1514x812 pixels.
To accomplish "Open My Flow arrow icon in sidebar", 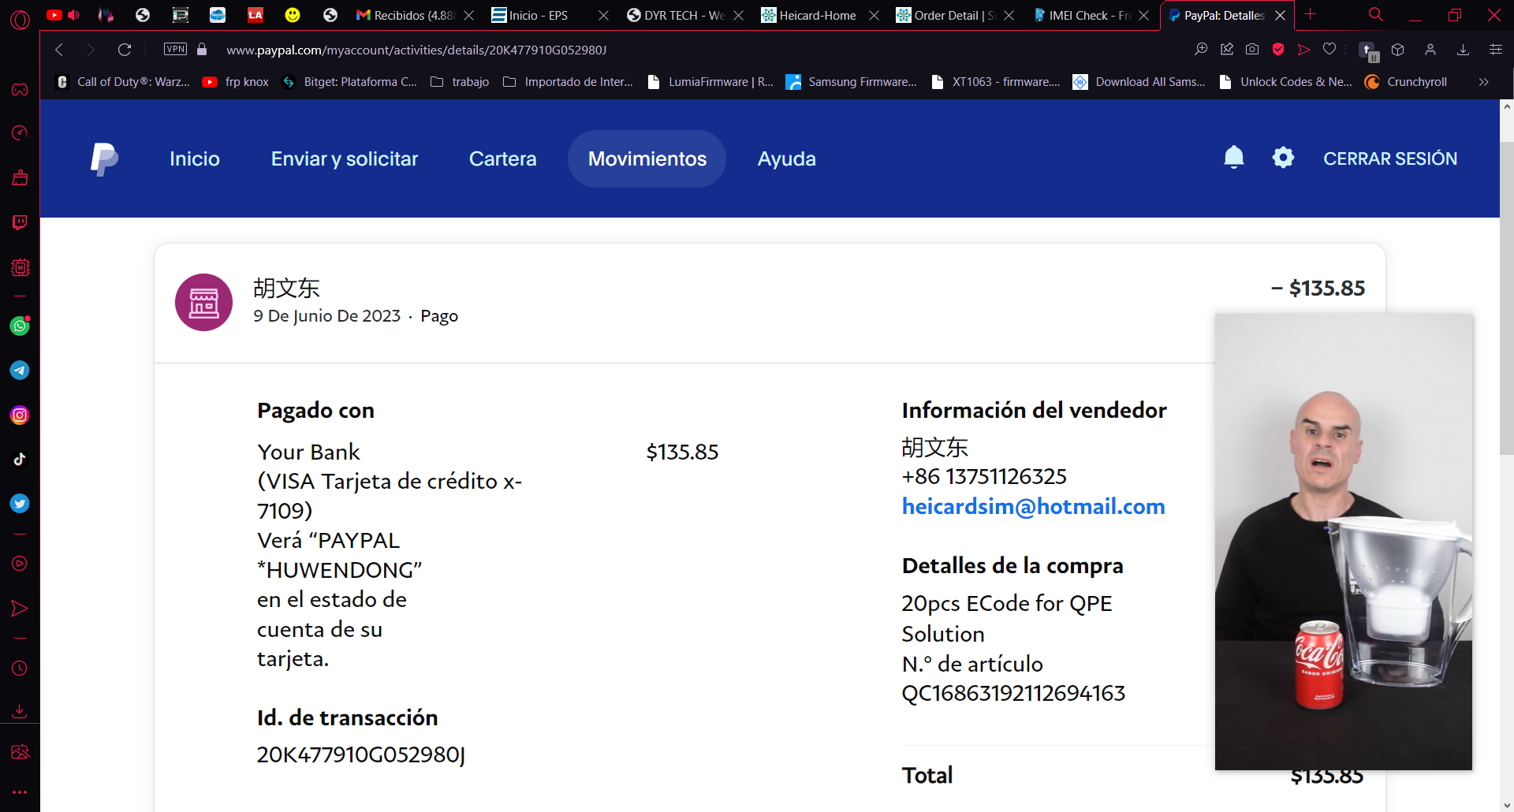I will click(x=20, y=609).
